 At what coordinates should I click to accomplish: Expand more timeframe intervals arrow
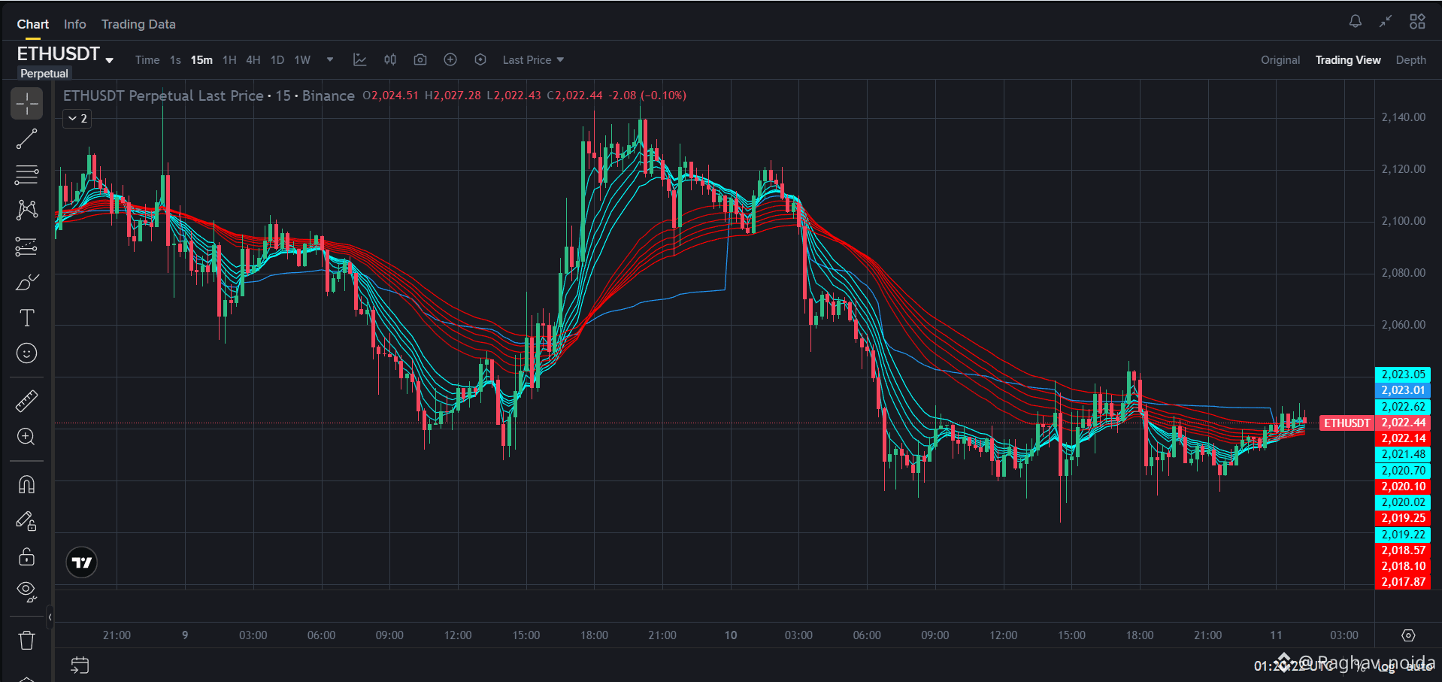(329, 59)
